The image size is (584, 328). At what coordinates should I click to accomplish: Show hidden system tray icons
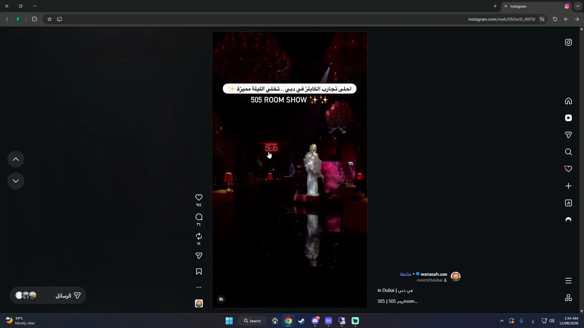[502, 321]
